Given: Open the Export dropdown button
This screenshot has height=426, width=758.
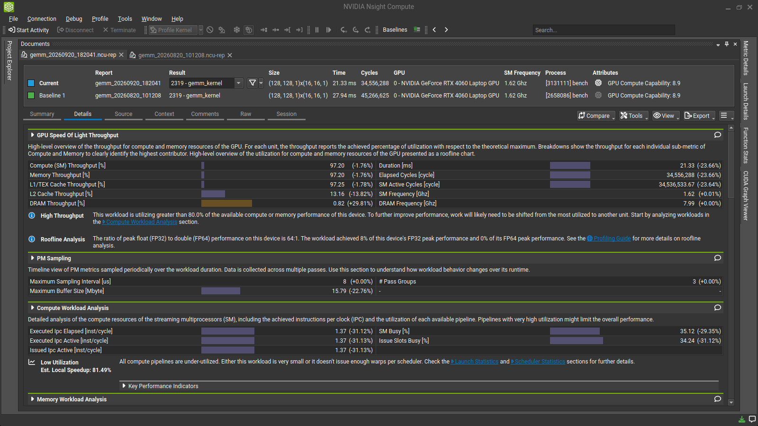Looking at the screenshot, I should click(699, 115).
